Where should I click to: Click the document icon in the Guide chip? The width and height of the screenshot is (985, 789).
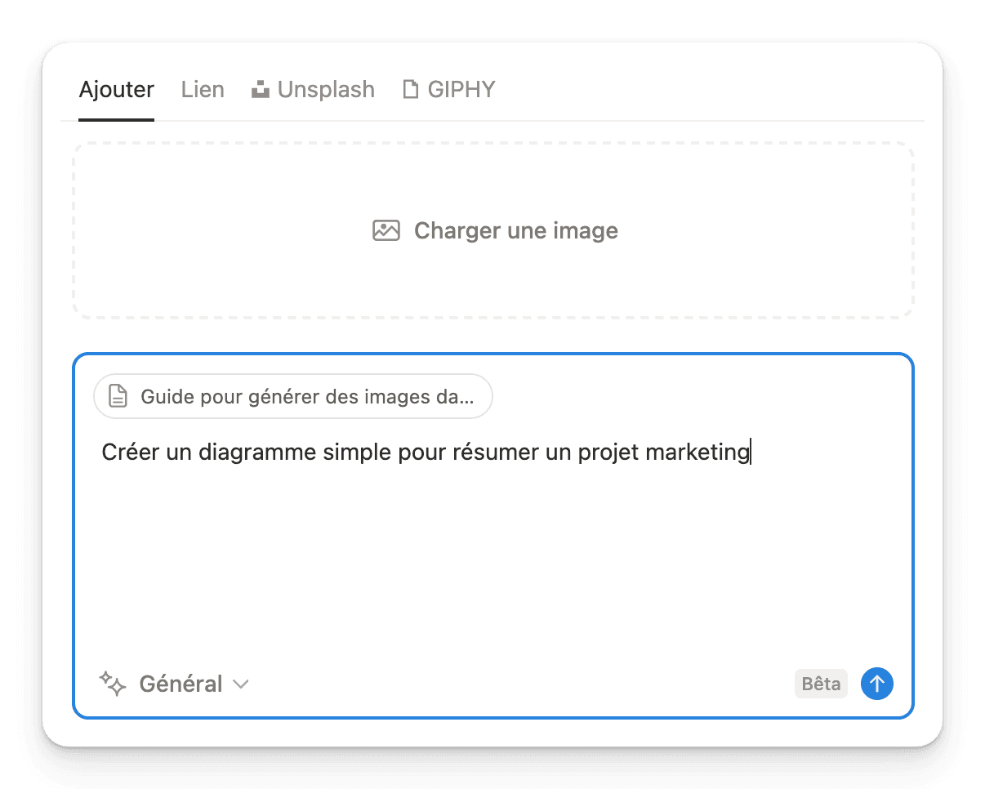point(118,396)
